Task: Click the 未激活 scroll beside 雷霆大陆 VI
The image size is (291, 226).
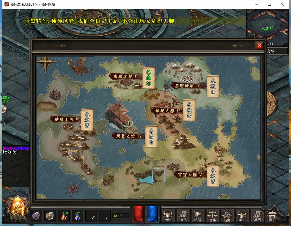Action: (213, 176)
